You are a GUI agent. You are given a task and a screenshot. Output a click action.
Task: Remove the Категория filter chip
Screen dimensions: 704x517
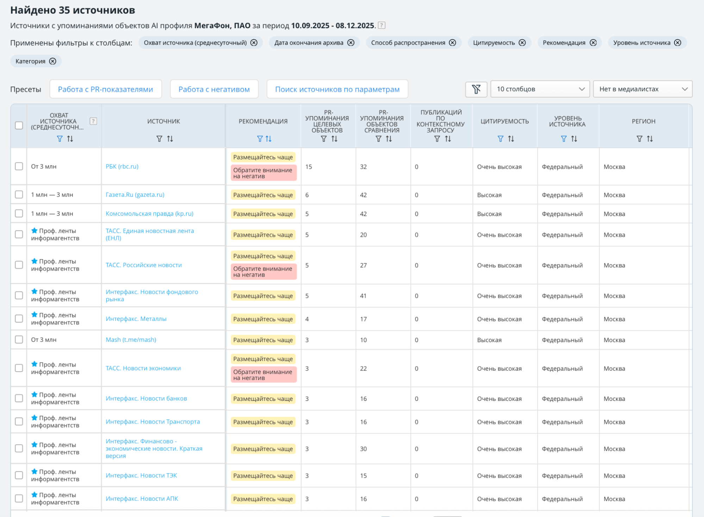pos(52,61)
